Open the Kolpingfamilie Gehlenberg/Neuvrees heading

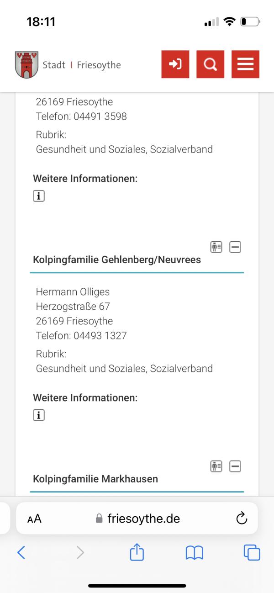(x=117, y=260)
